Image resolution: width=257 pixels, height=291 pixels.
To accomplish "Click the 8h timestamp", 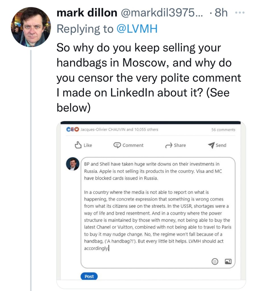I will pos(221,13).
